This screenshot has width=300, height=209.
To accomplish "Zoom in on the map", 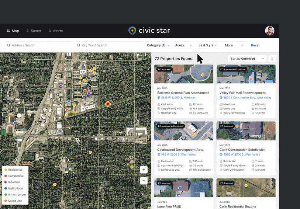I will pyautogui.click(x=144, y=170).
